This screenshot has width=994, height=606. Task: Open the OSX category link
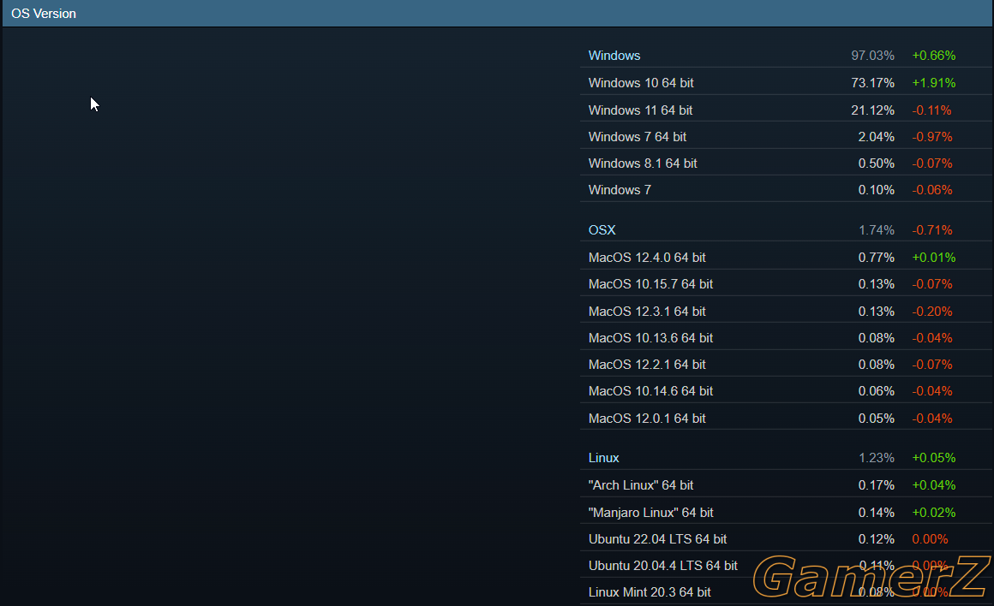pyautogui.click(x=602, y=230)
